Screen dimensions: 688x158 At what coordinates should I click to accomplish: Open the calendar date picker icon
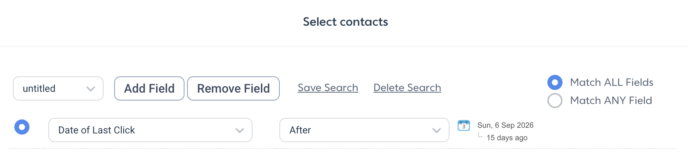(x=463, y=125)
